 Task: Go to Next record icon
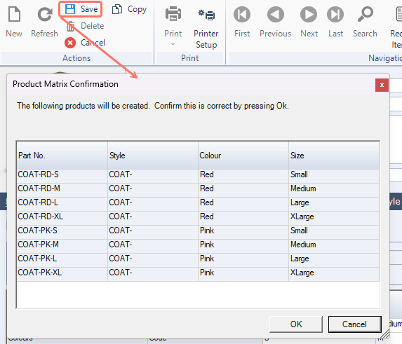coord(309,14)
